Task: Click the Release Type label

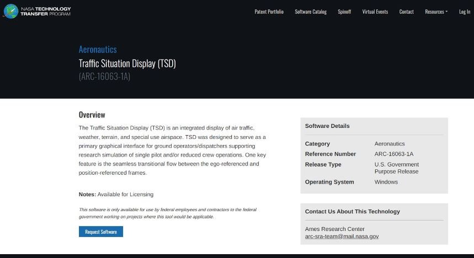Action: click(323, 164)
